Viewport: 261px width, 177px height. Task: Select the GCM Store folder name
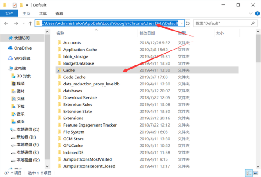(74, 139)
